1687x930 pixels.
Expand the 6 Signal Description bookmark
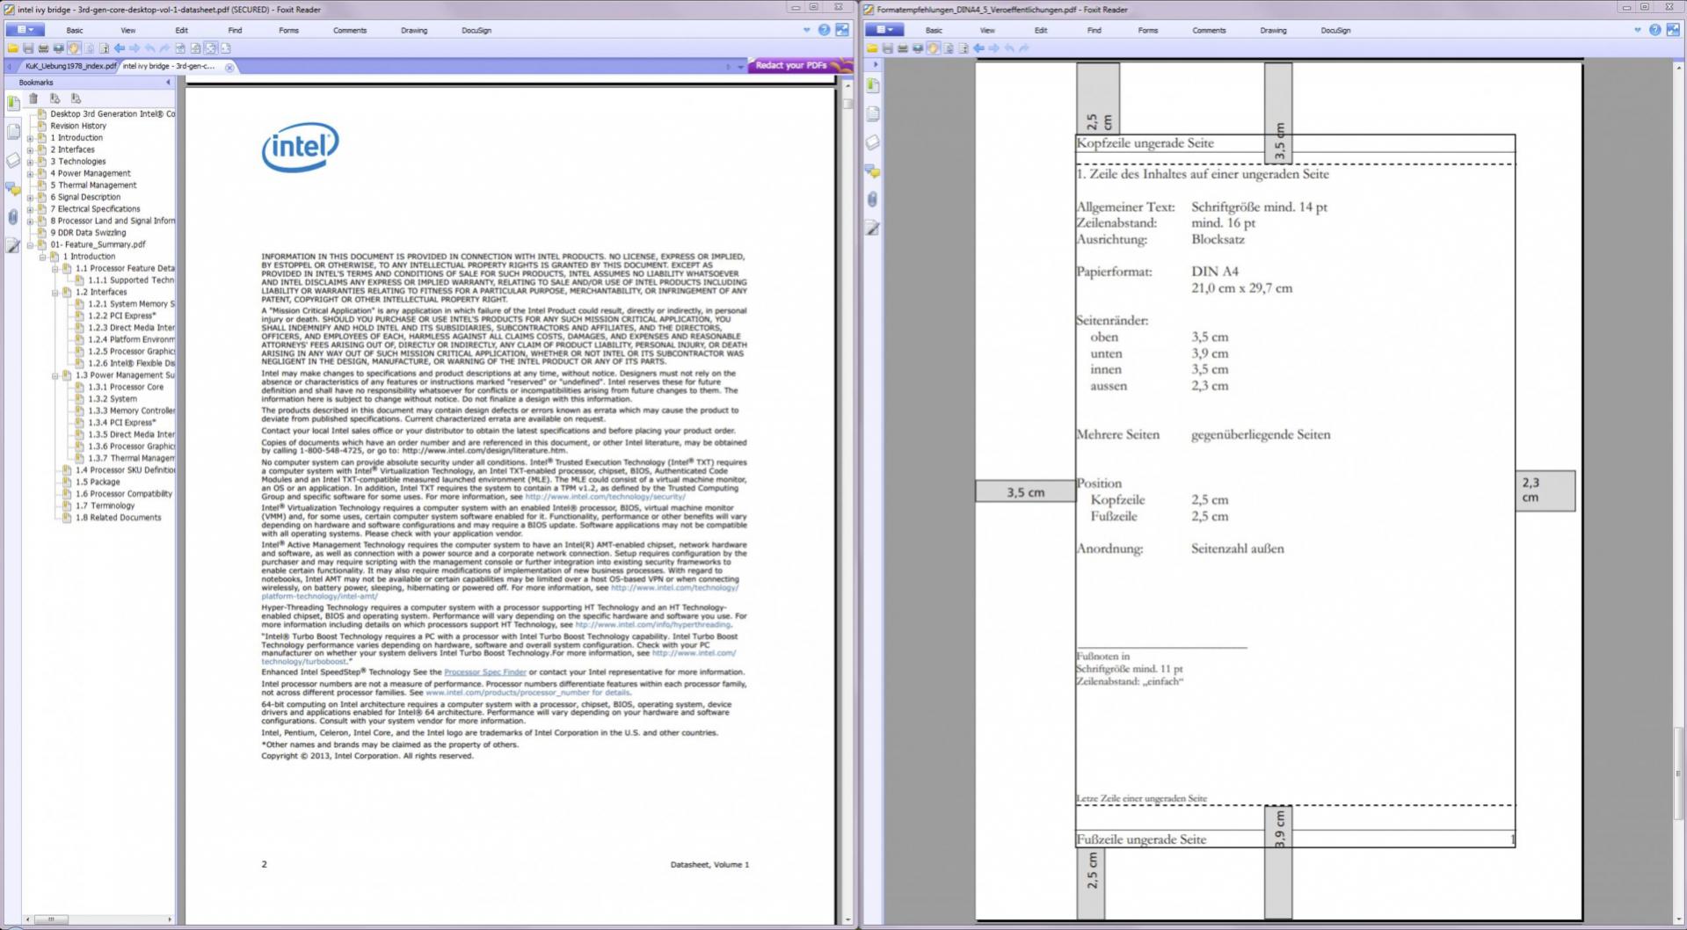point(31,198)
